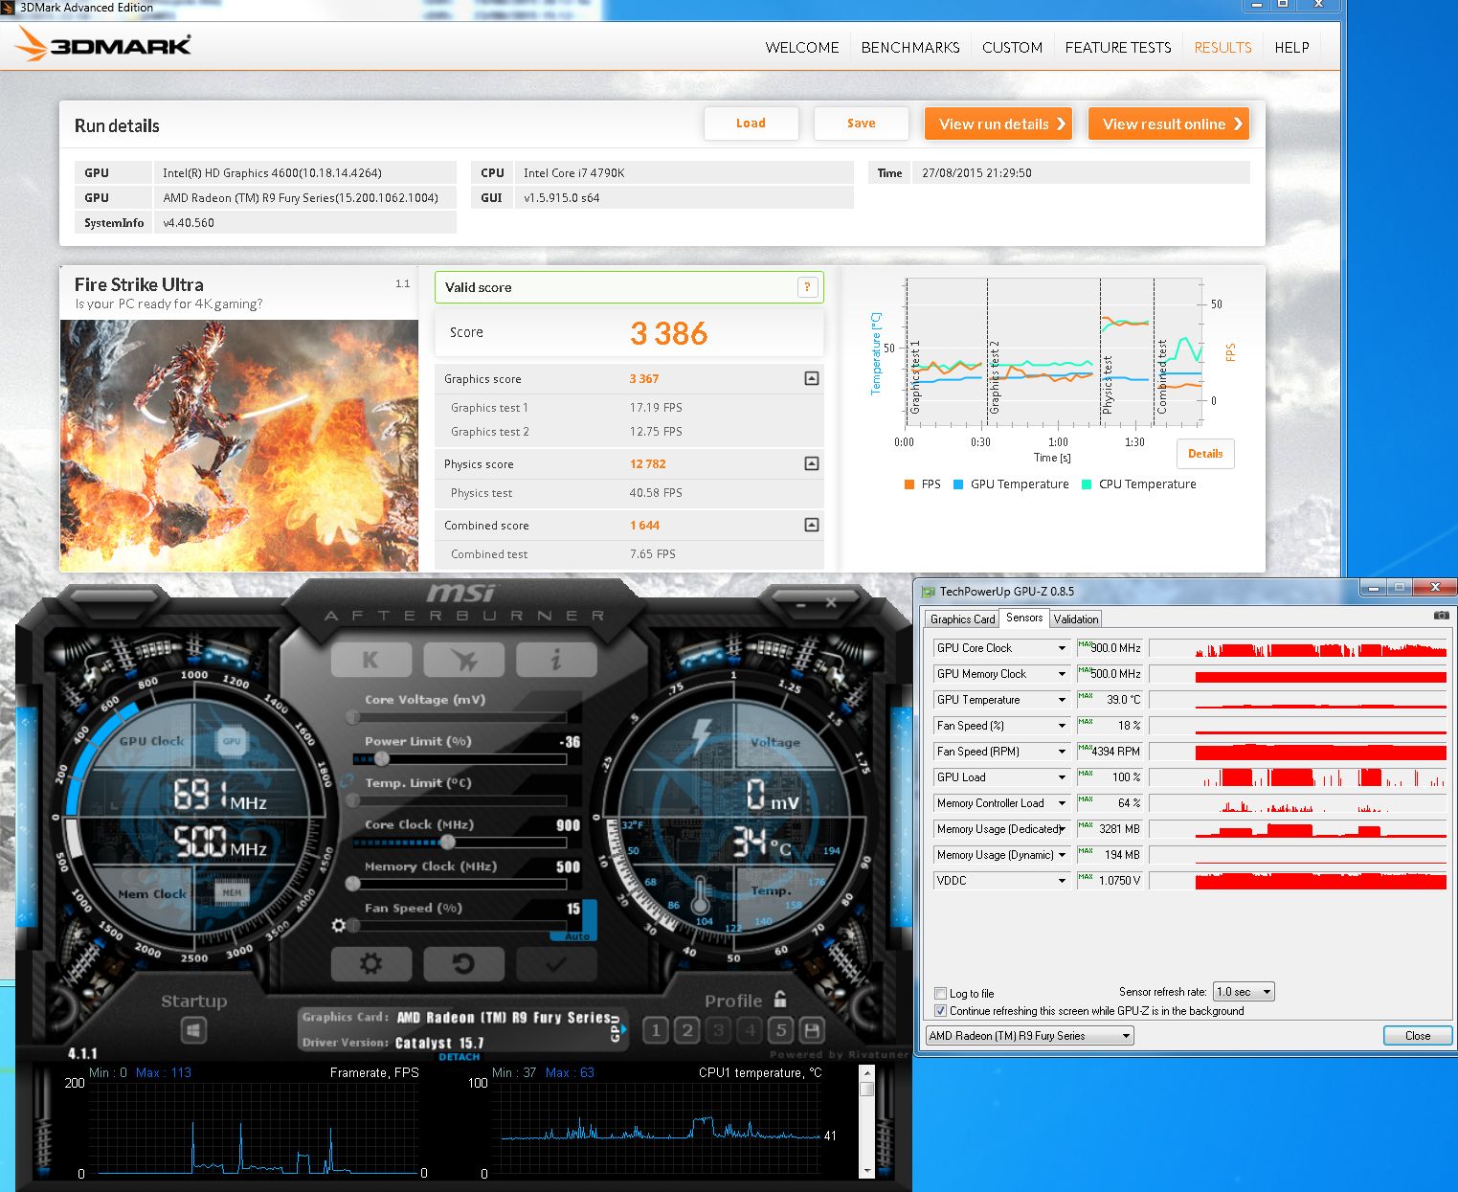Open Afterburner settings via the large gear button
The width and height of the screenshot is (1458, 1192).
tap(371, 963)
